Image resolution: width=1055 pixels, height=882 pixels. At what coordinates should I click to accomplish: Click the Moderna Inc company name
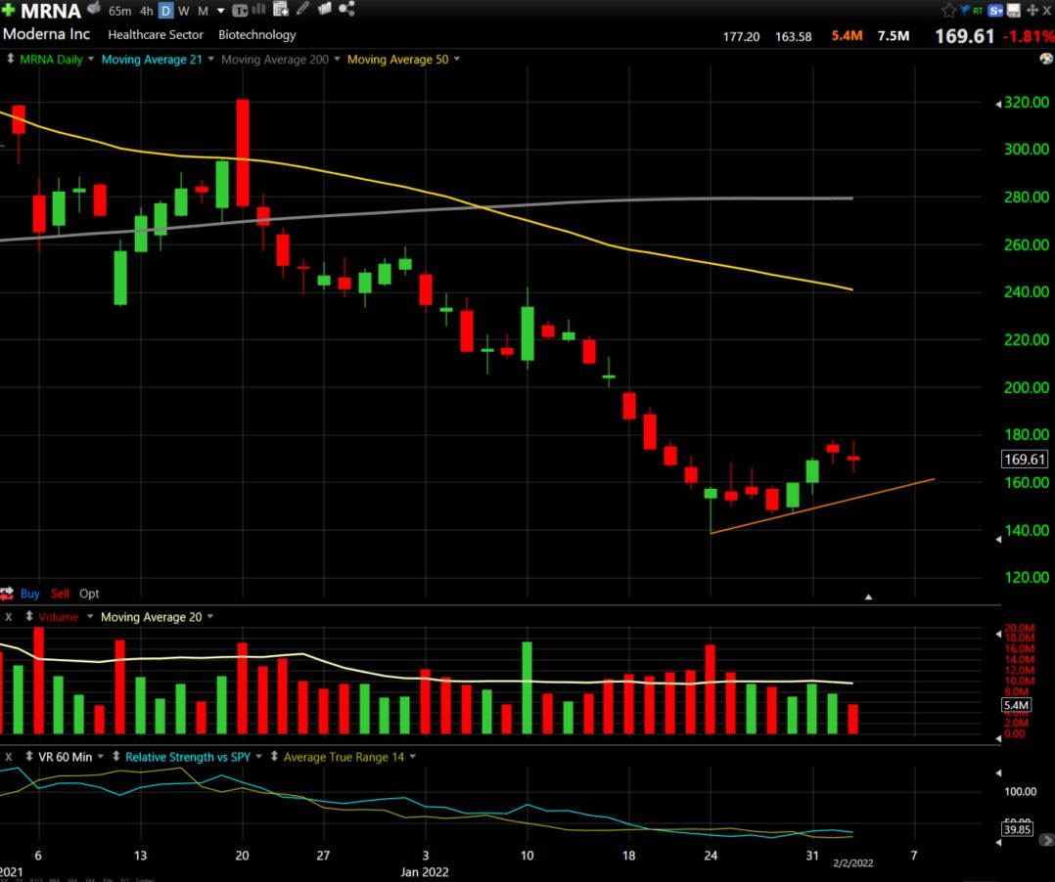tap(46, 34)
